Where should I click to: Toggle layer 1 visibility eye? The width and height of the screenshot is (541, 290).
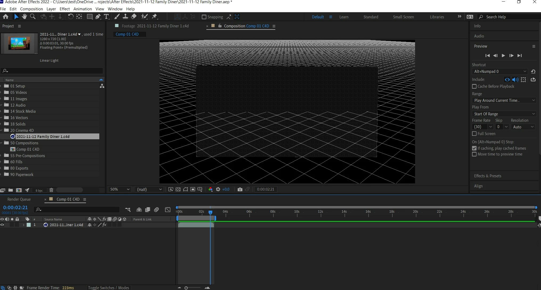point(2,225)
